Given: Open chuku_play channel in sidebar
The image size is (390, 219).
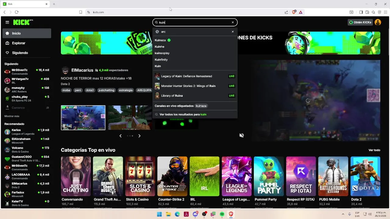Looking at the screenshot, I should click(27, 99).
